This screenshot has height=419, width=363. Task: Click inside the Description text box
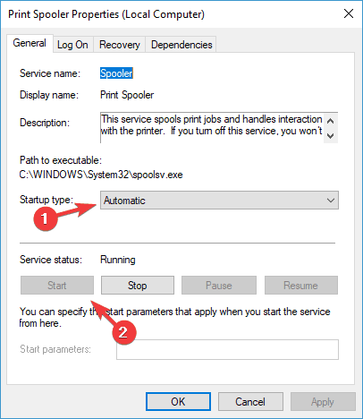point(212,128)
